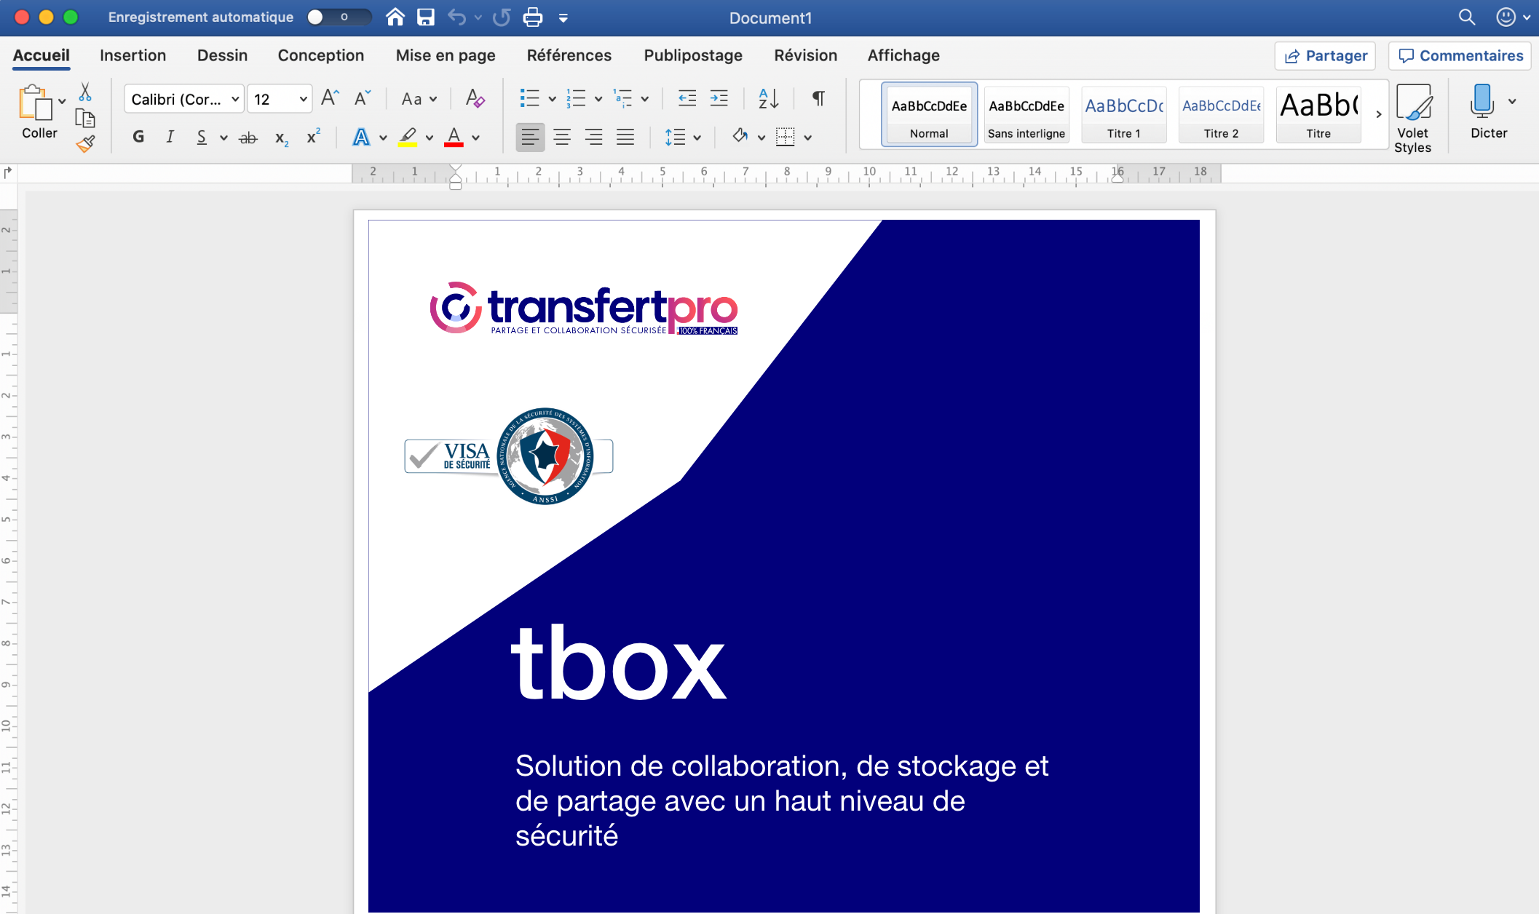Open the feedback smiley menu
The height and width of the screenshot is (914, 1539).
pyautogui.click(x=1512, y=17)
